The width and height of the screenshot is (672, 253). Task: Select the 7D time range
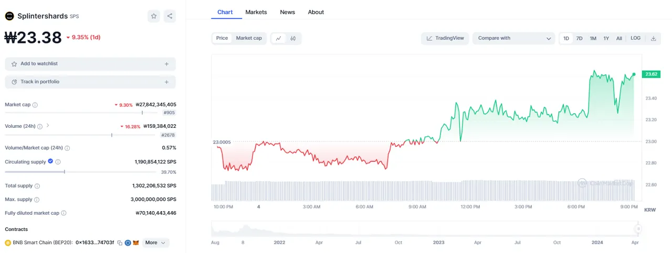click(579, 38)
